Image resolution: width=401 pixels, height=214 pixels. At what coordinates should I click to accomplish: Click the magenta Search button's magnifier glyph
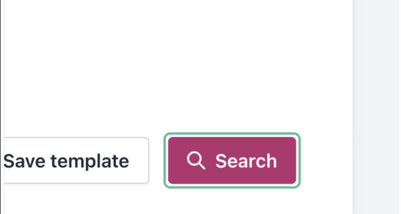click(x=196, y=160)
